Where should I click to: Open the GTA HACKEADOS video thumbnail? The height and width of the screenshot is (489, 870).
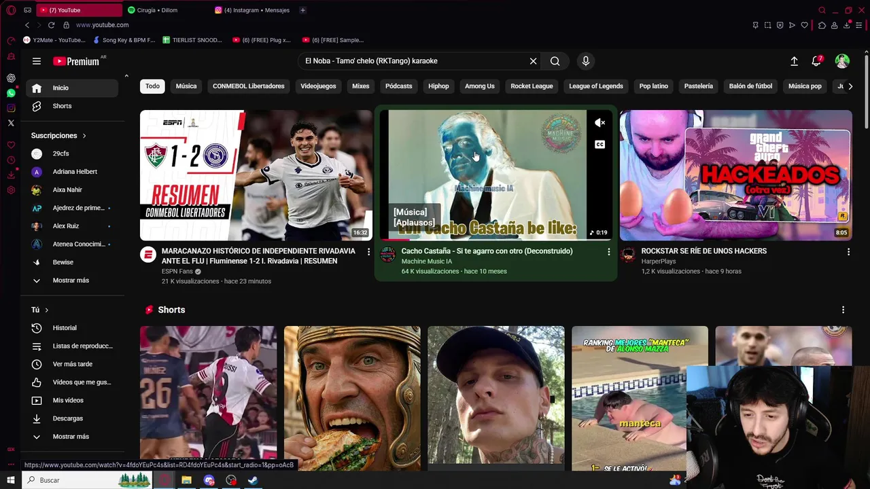[x=735, y=175]
